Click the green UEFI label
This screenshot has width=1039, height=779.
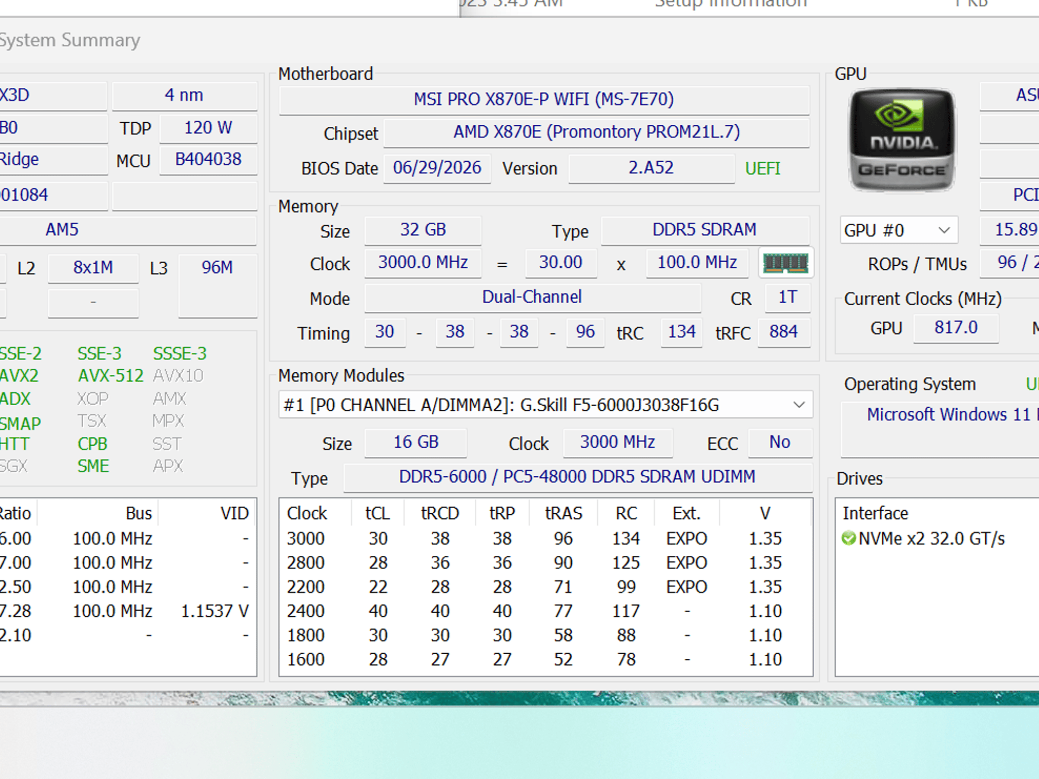763,168
